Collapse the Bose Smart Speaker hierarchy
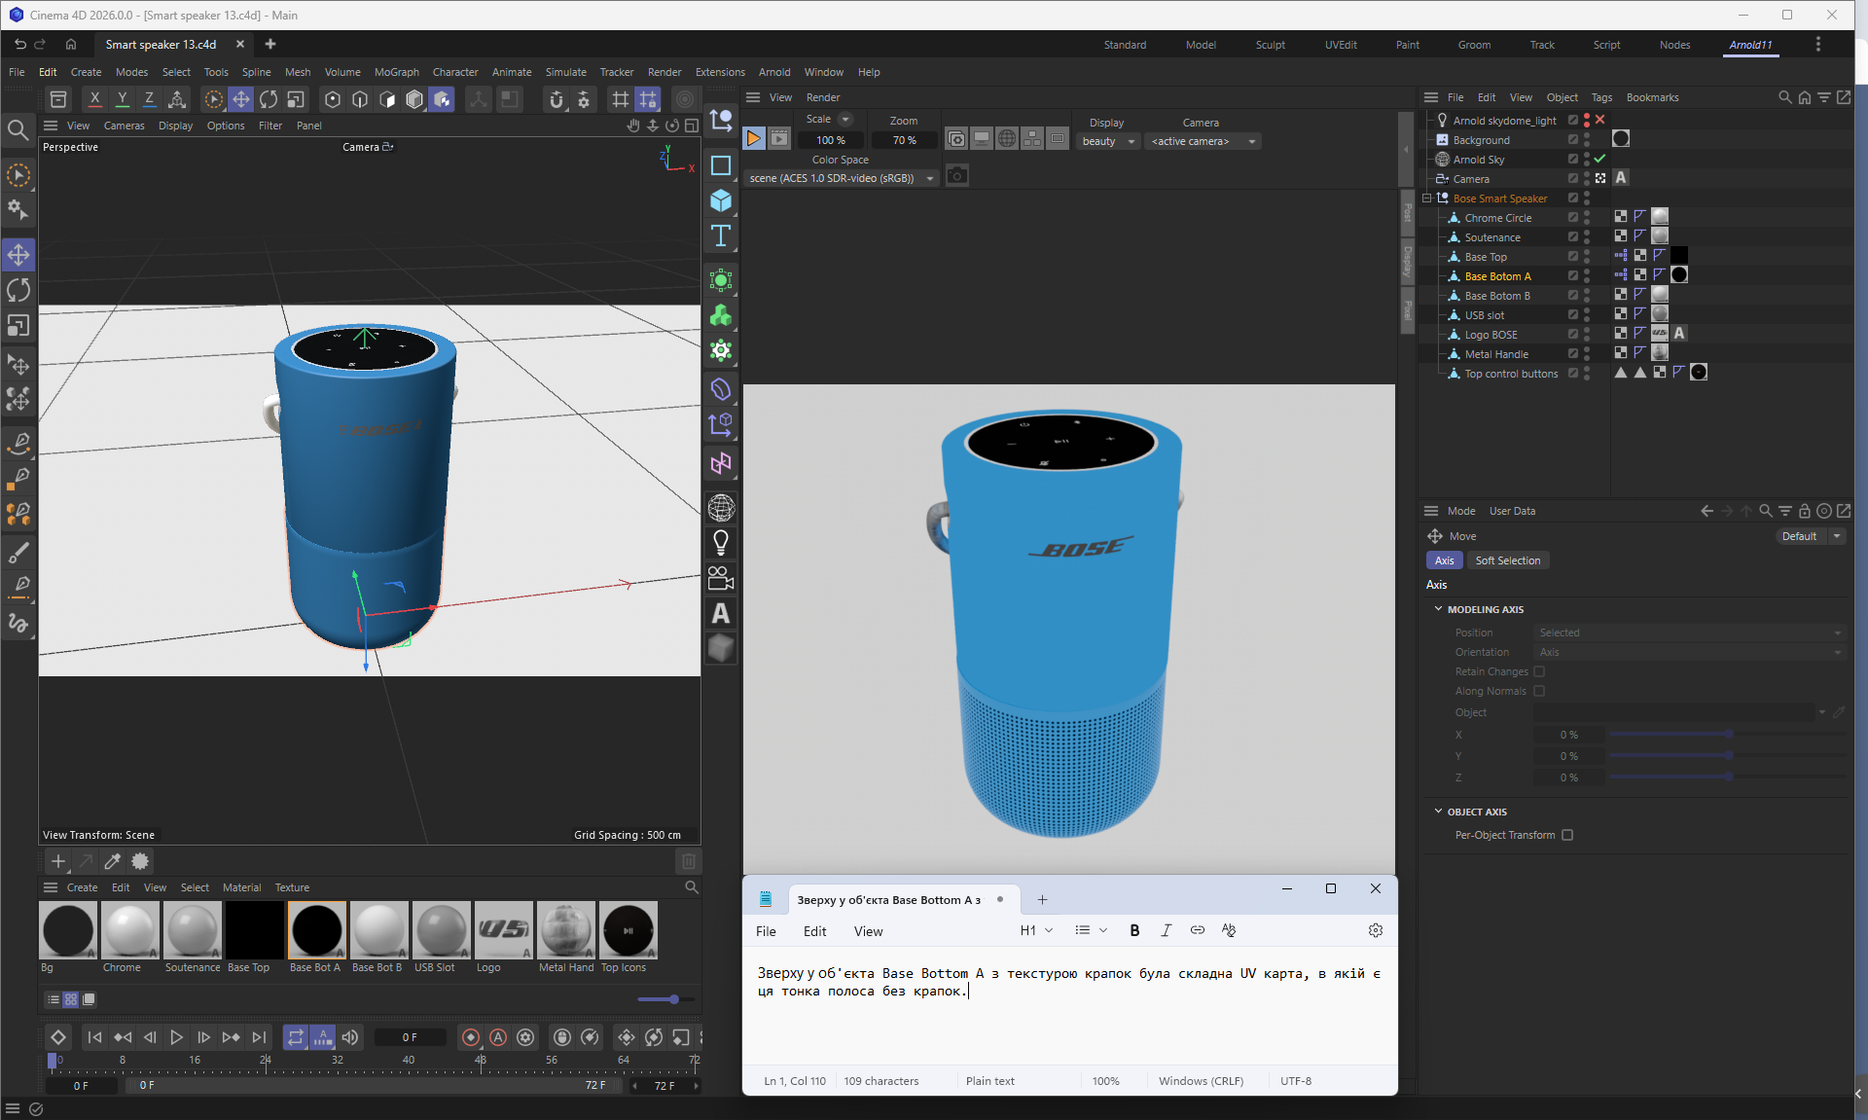 [x=1427, y=199]
